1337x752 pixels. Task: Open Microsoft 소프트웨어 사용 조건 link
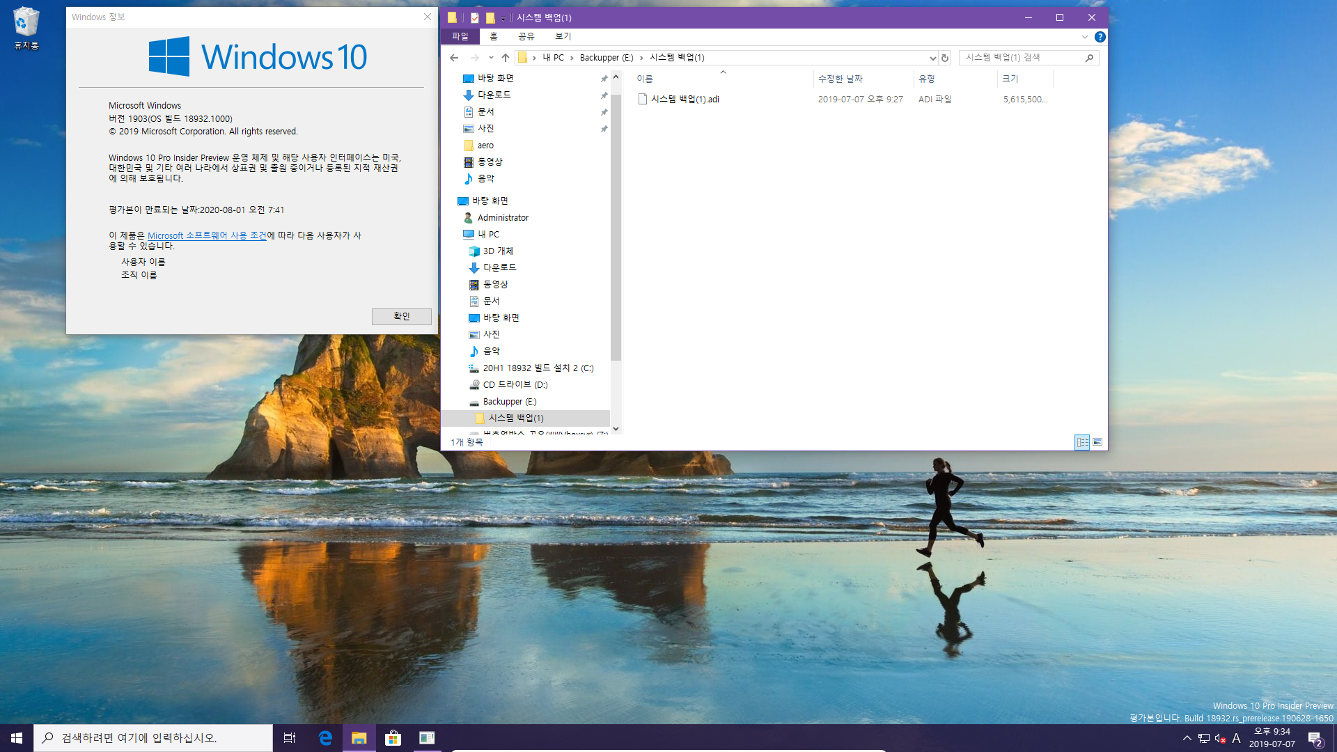point(207,236)
